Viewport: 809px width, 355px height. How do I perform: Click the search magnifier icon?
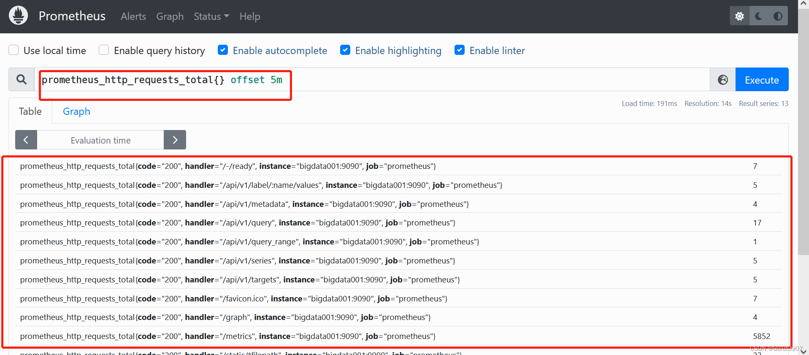[x=22, y=79]
